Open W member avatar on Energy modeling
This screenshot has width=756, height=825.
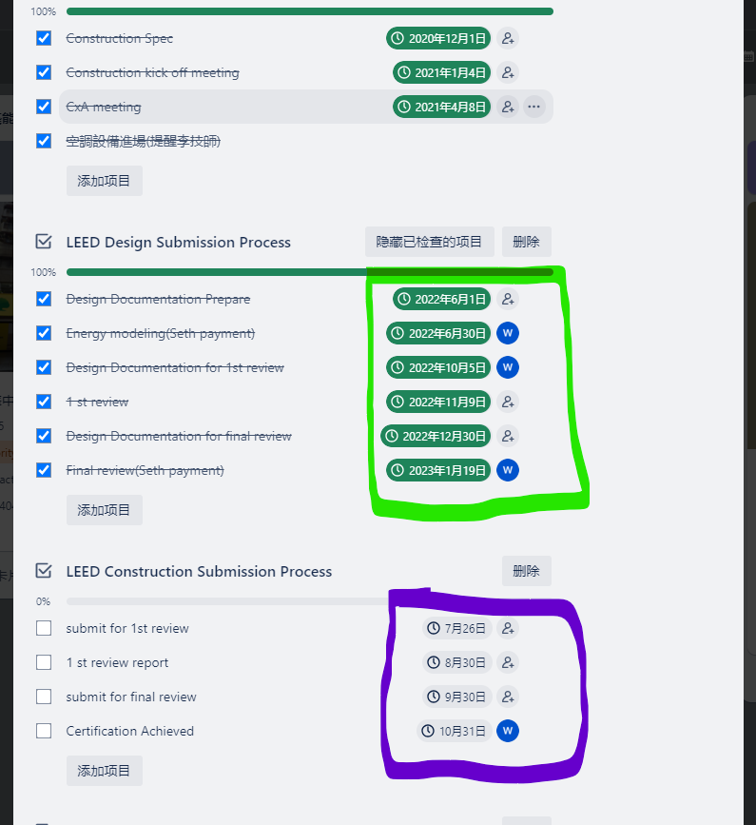coord(508,333)
